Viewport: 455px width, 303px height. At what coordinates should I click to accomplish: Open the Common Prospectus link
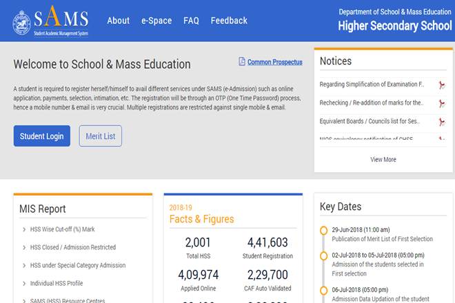tap(274, 62)
